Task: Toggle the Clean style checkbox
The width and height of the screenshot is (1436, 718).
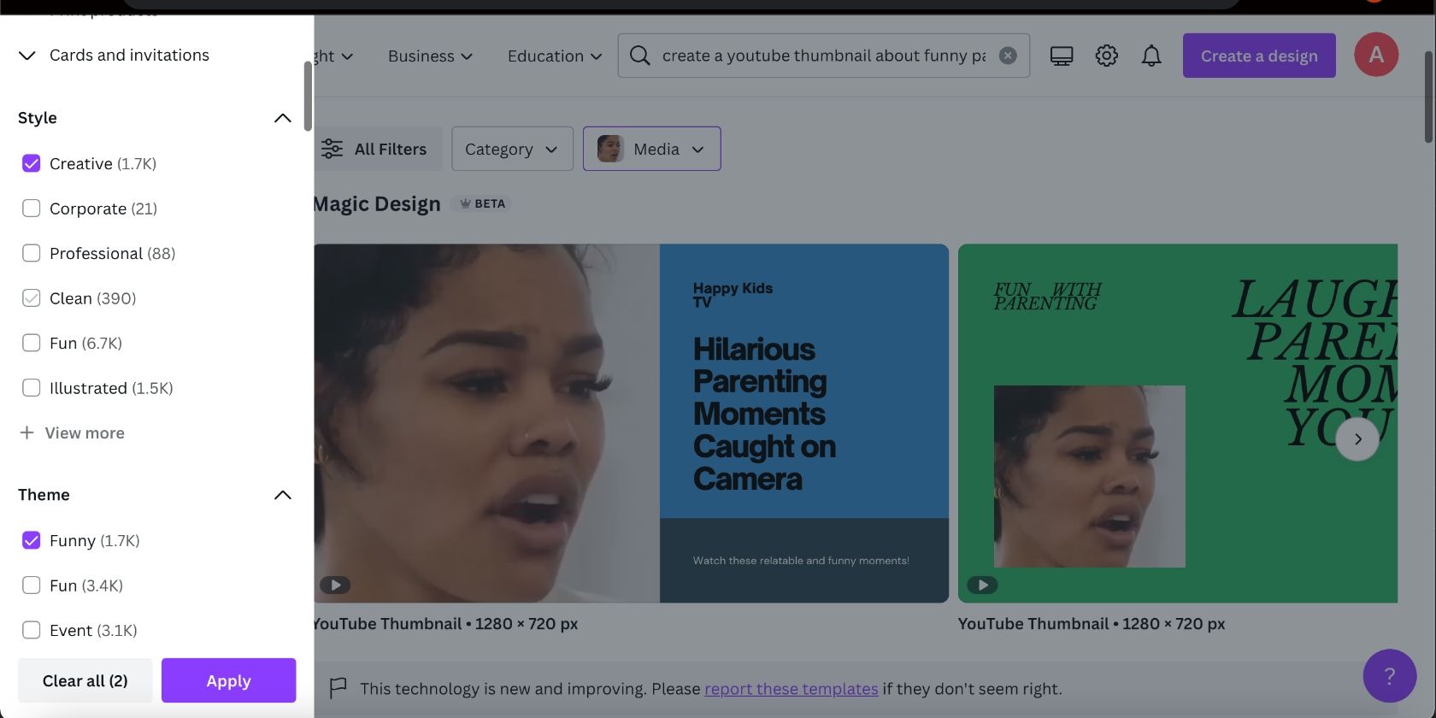Action: pyautogui.click(x=32, y=298)
